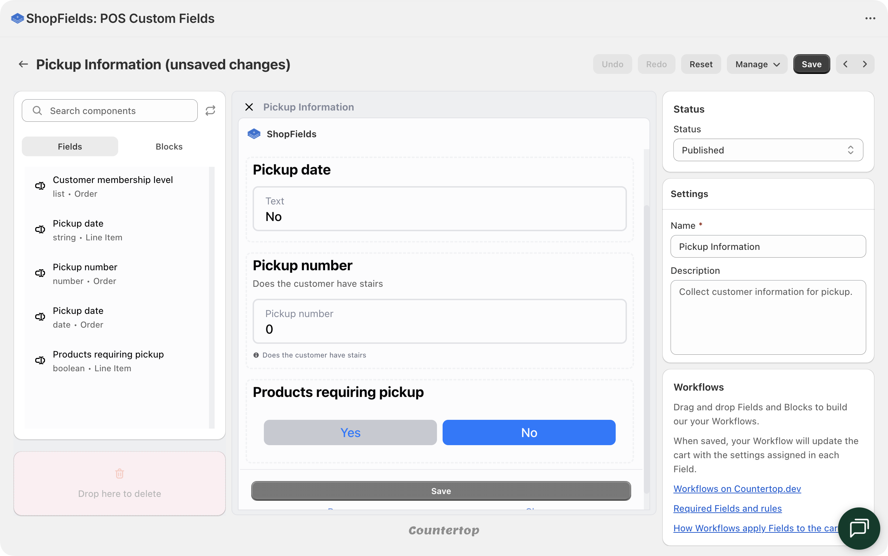This screenshot has height=556, width=888.
Task: Select No for Products requiring pickup
Action: (528, 432)
